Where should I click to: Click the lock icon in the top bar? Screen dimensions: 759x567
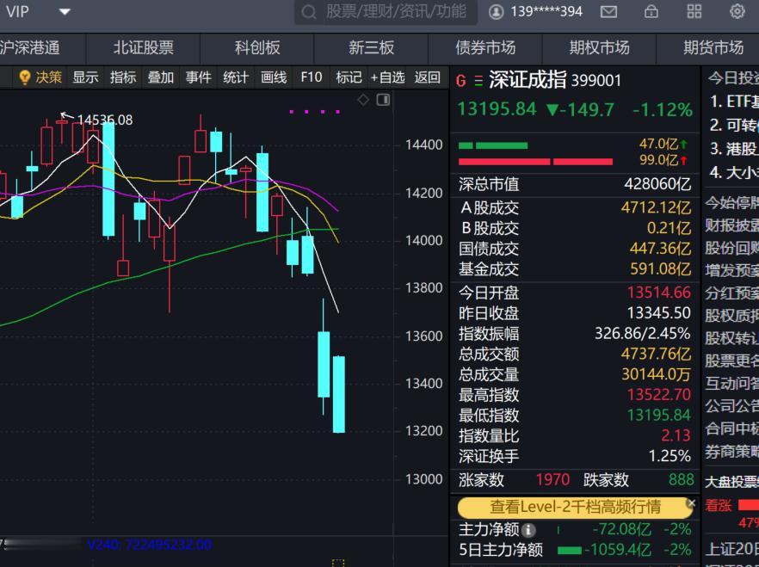tap(651, 12)
